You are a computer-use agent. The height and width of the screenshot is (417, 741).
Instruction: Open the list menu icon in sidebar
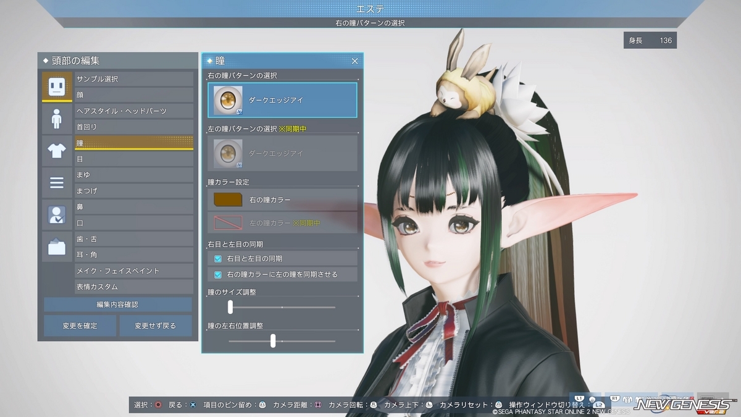click(57, 183)
